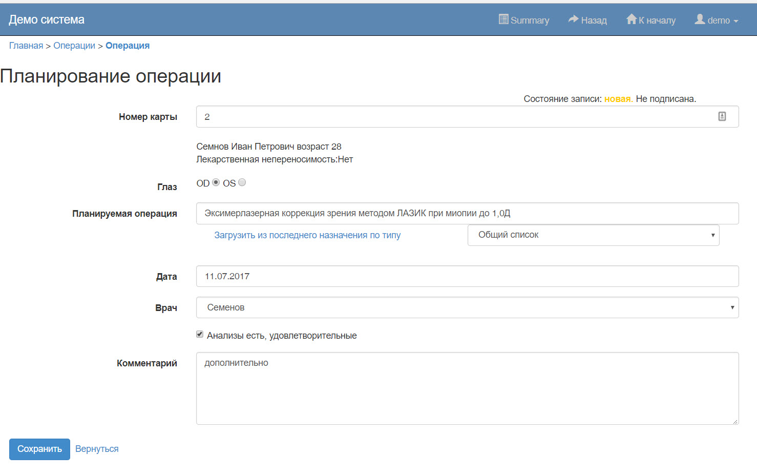757x476 pixels.
Task: Open the demo user menu caret
Action: coord(736,21)
